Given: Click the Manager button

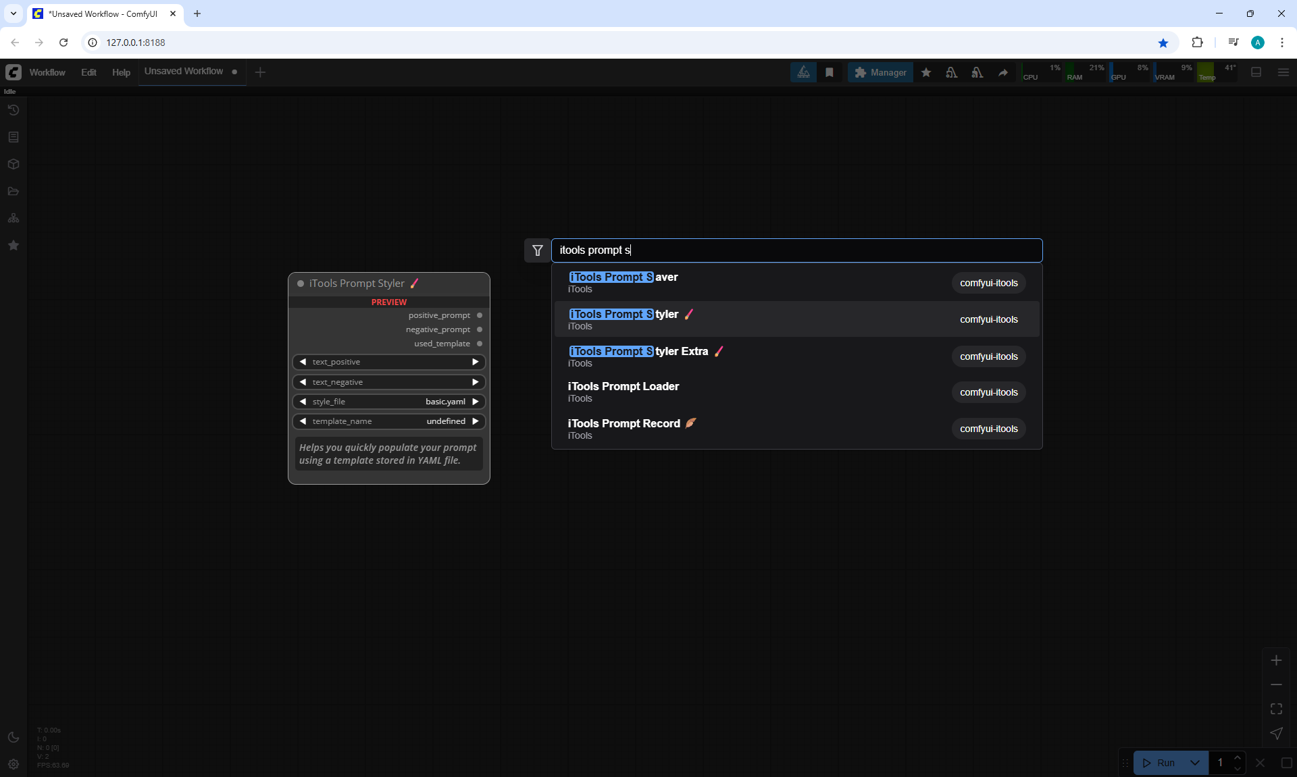Looking at the screenshot, I should click(880, 72).
